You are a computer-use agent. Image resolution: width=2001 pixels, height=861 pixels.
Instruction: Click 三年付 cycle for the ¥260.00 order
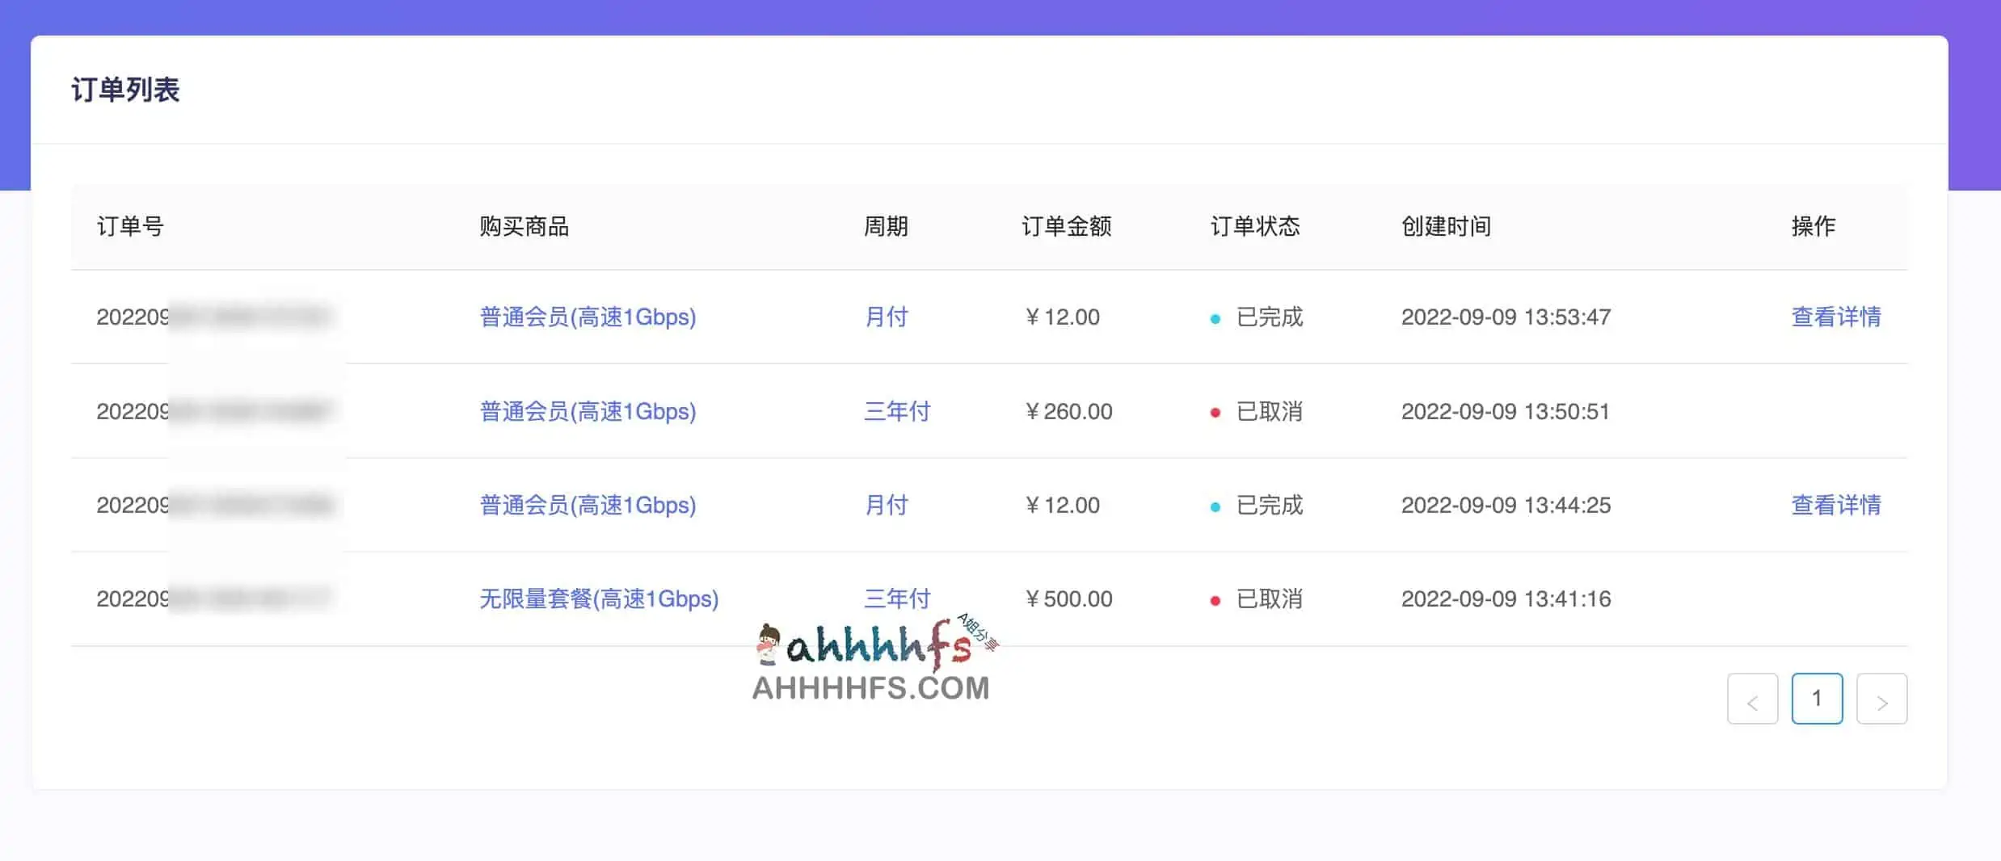coord(897,411)
